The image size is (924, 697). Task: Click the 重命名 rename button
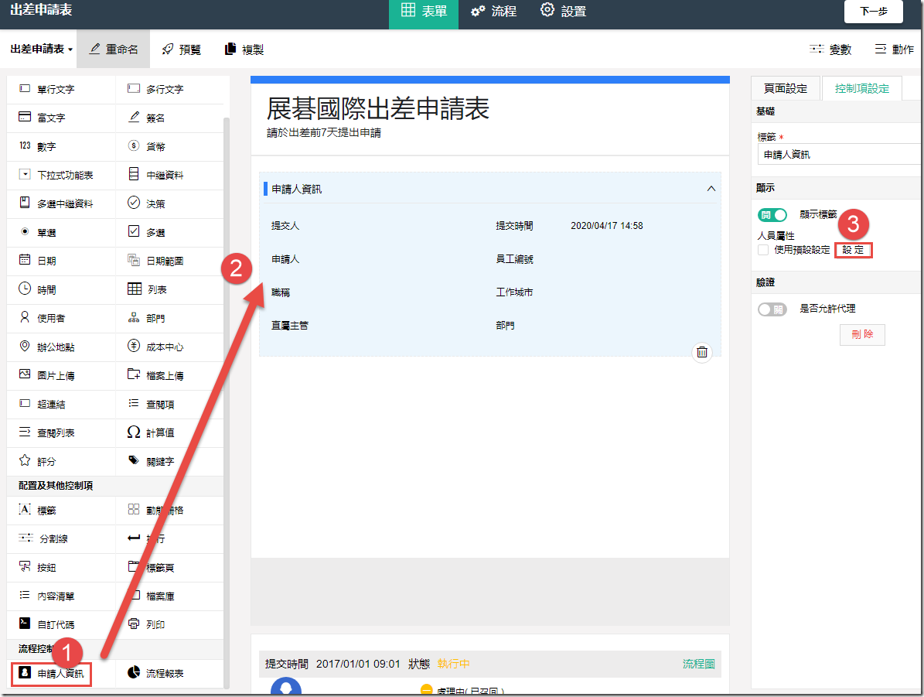pyautogui.click(x=113, y=49)
